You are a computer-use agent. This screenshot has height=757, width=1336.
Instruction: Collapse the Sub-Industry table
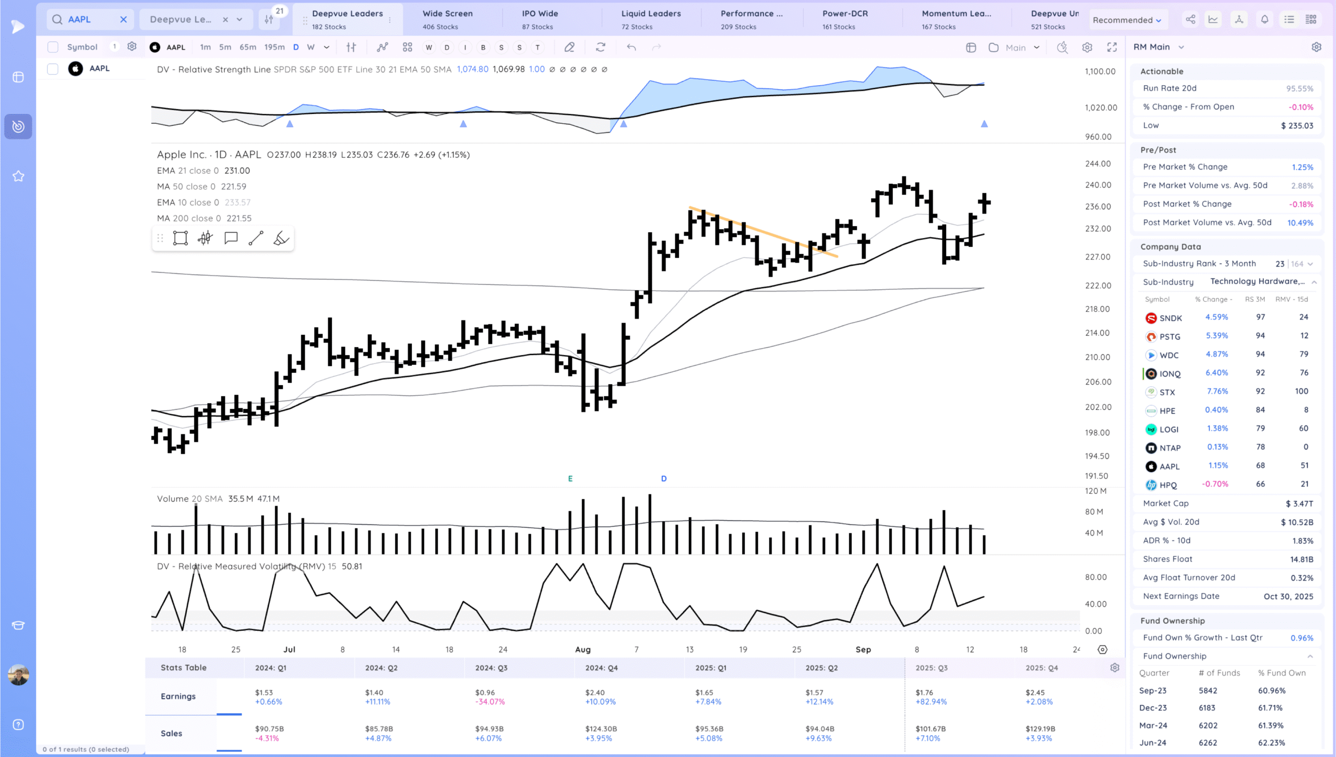1314,282
